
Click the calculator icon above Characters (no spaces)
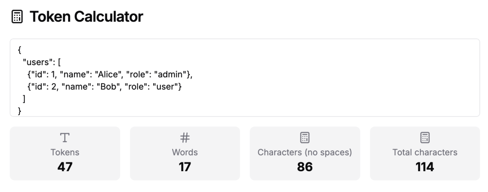point(305,138)
